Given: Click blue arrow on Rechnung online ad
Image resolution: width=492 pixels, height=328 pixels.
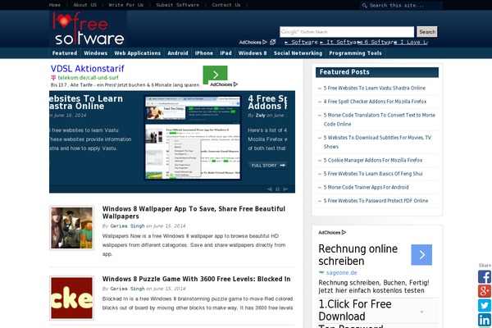Looking at the screenshot, I should 421,254.
